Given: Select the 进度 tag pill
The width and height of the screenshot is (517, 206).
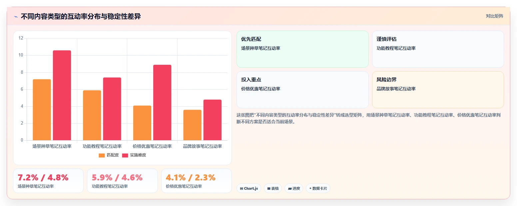Looking at the screenshot, I should 294,188.
